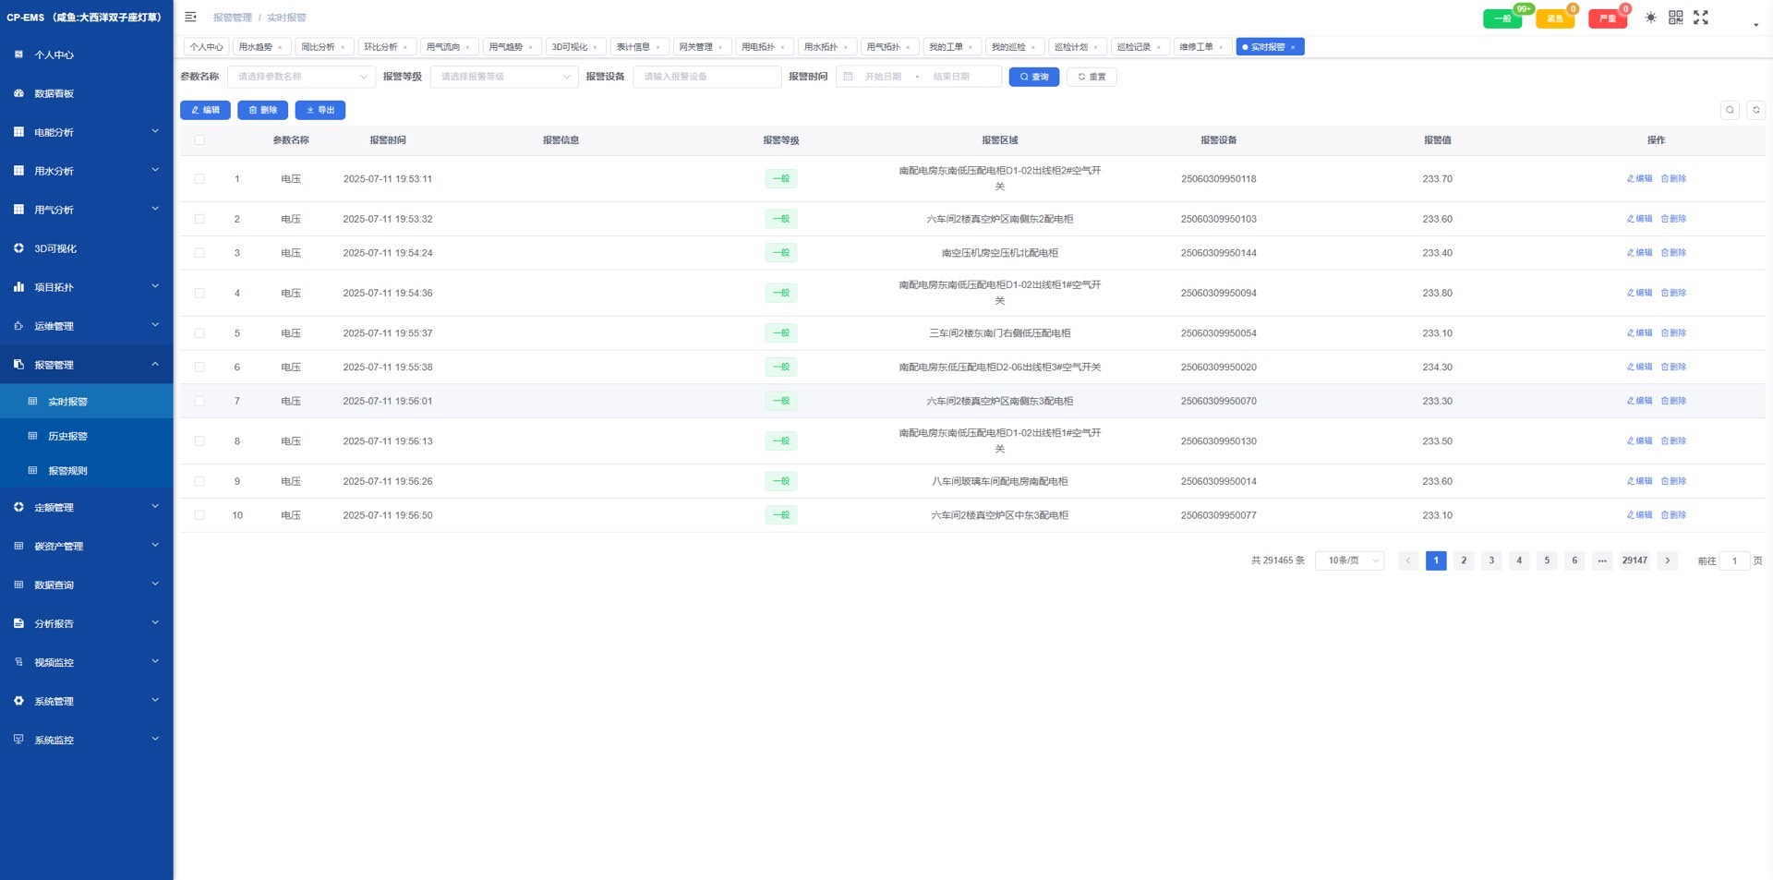The image size is (1773, 880).
Task: Enter fullscreen with the expand icon
Action: [1700, 18]
